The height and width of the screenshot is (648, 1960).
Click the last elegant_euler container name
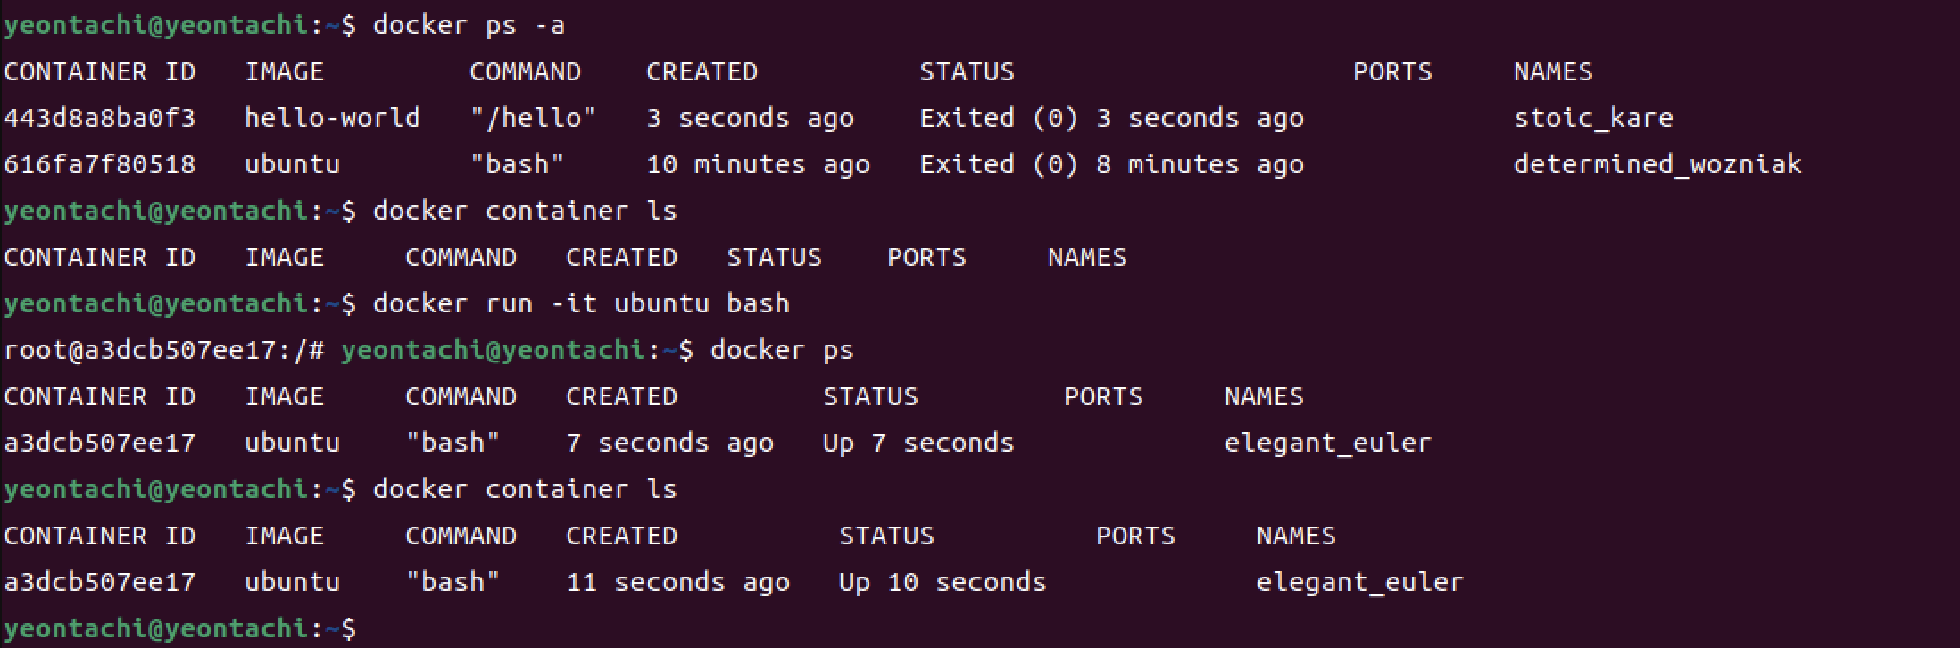tap(1360, 582)
